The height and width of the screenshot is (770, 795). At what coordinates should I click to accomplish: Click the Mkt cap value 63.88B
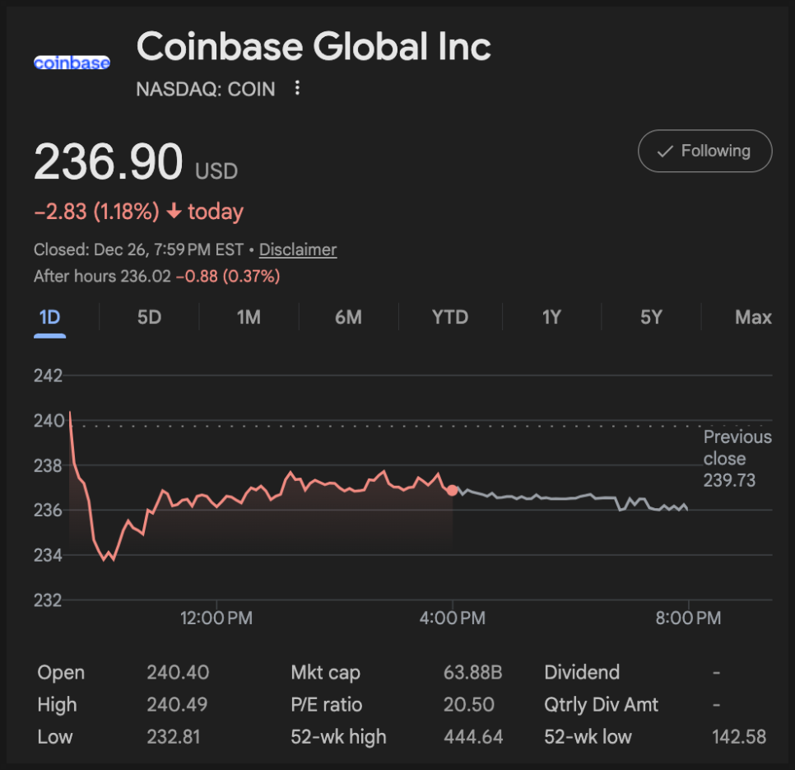click(x=472, y=673)
